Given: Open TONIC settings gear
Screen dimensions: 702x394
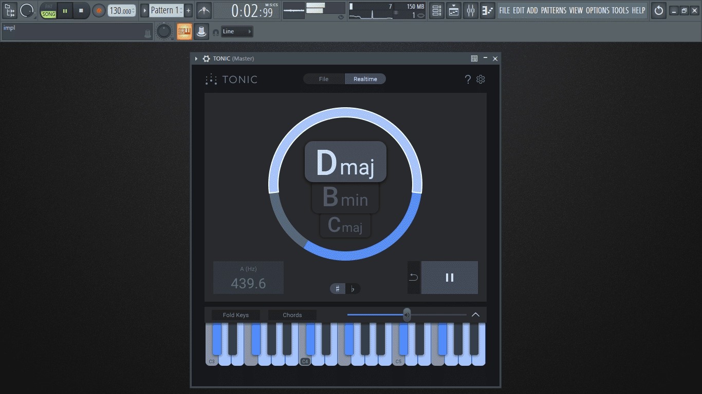Looking at the screenshot, I should (481, 79).
